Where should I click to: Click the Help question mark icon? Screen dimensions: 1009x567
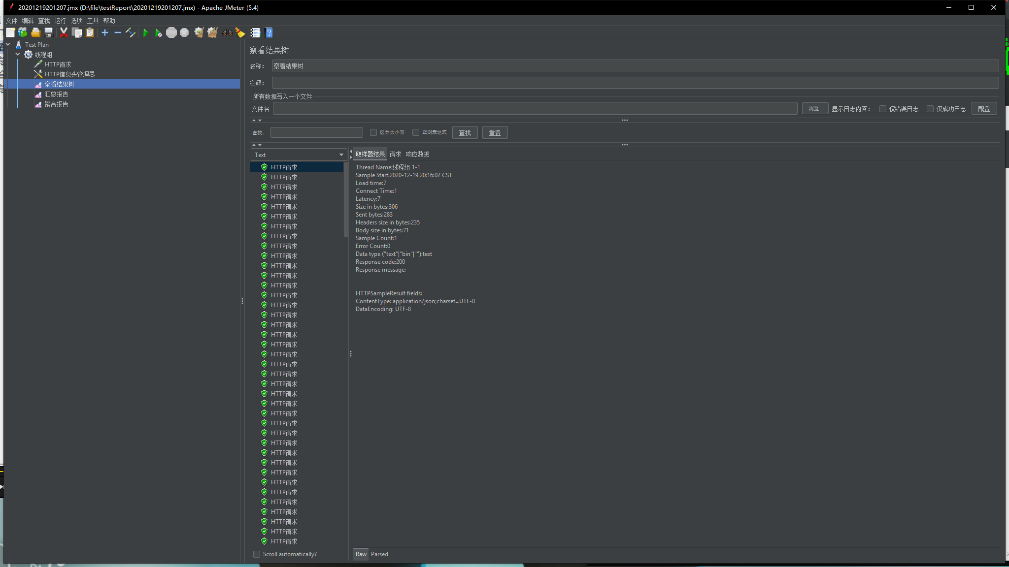pos(269,33)
